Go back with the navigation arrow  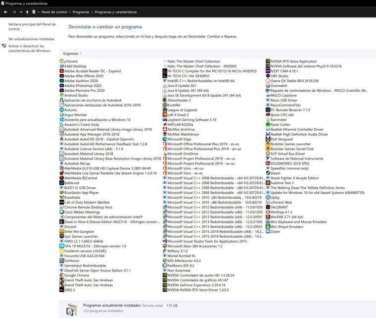tap(6, 12)
